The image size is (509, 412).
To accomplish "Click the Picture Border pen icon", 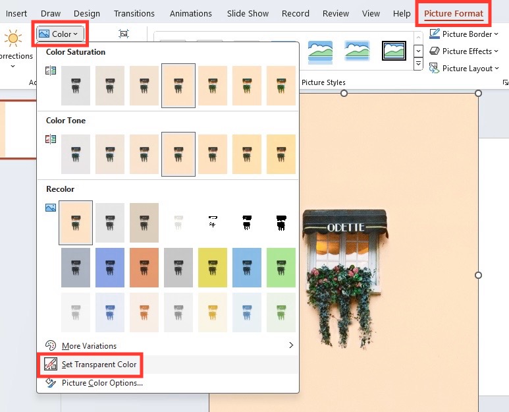I will pos(435,34).
